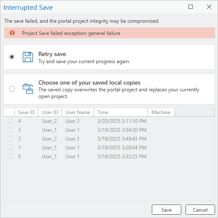
Task: Click the Cancel button
Action: pyautogui.click(x=200, y=210)
